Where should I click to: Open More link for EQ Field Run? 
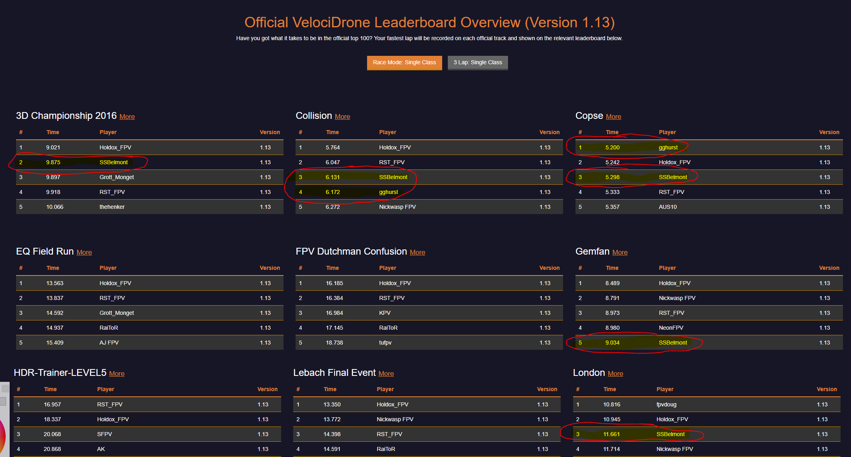(x=84, y=252)
